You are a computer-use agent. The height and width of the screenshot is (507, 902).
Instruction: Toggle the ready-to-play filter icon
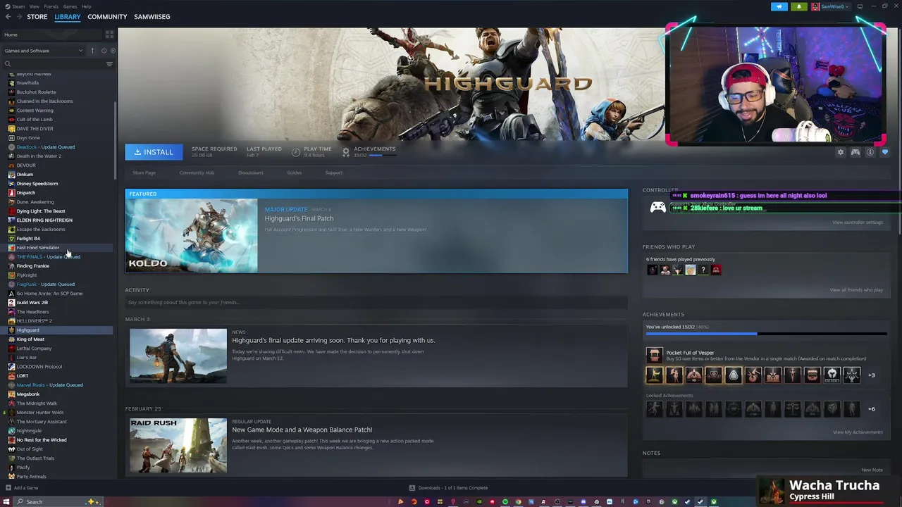coord(112,51)
